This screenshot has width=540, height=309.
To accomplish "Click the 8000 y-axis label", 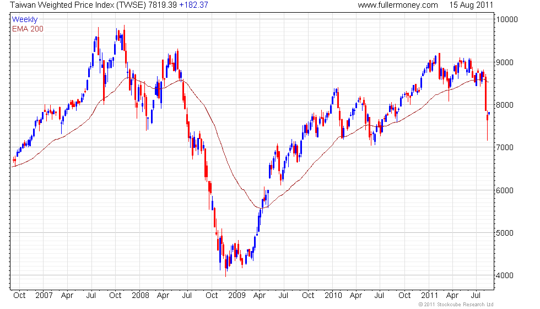I will [x=505, y=105].
